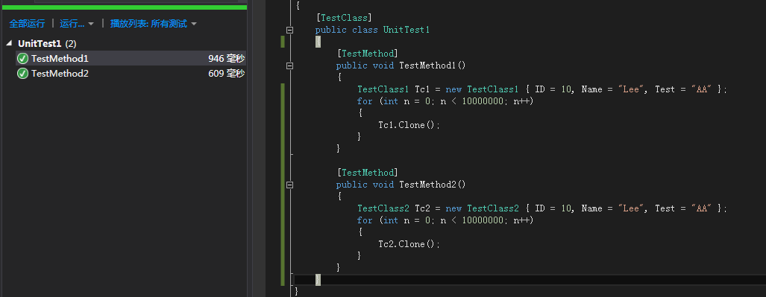
Task: Open the 运行... dropdown menu
Action: (76, 23)
